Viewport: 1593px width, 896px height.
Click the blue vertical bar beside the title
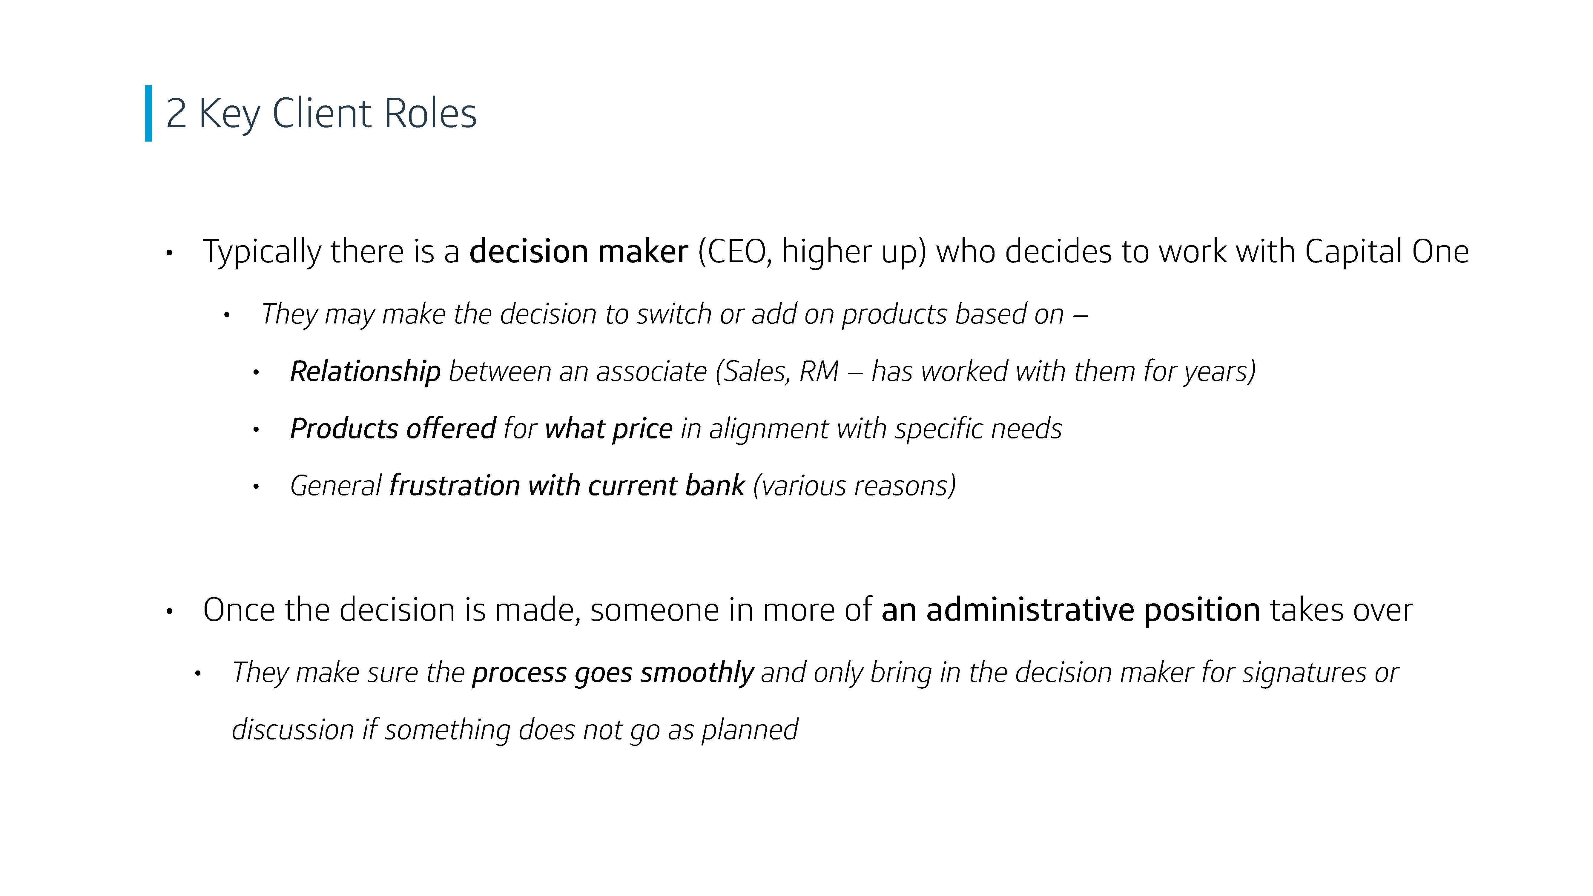(x=148, y=113)
